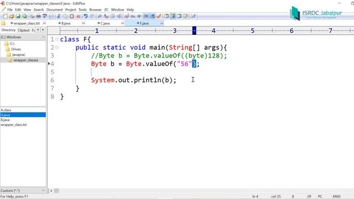Click the Copy toolbar icon
Viewport: 354px width, 199px height.
point(65,16)
